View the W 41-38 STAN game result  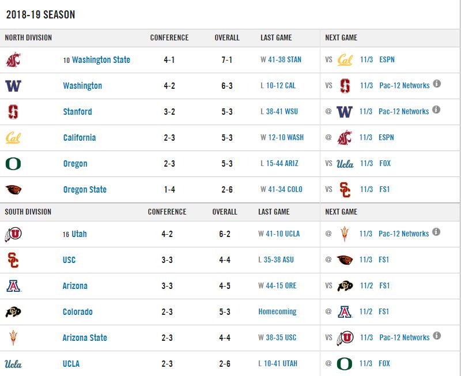click(x=279, y=60)
